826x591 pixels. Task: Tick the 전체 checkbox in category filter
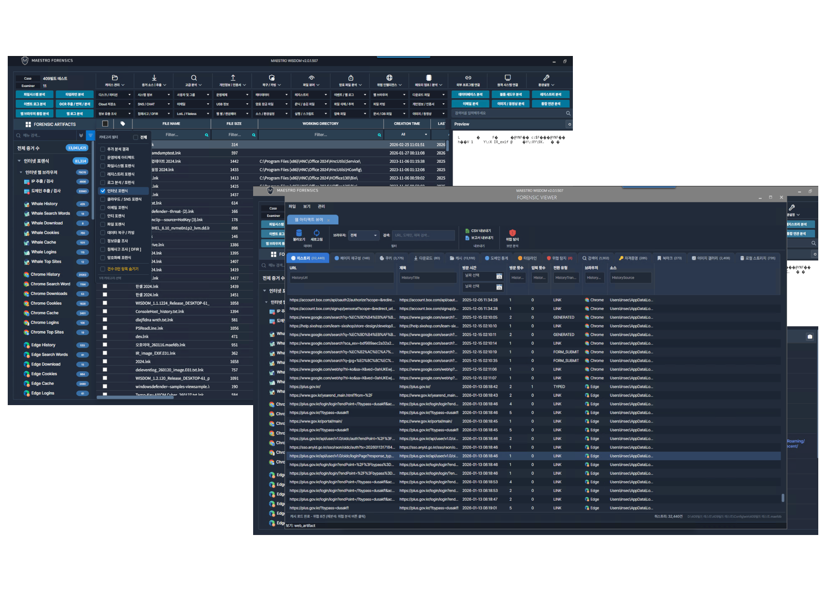coord(136,137)
